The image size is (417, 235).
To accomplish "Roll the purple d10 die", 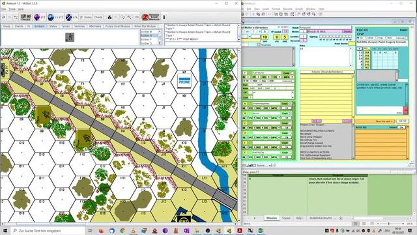I will (40, 18).
